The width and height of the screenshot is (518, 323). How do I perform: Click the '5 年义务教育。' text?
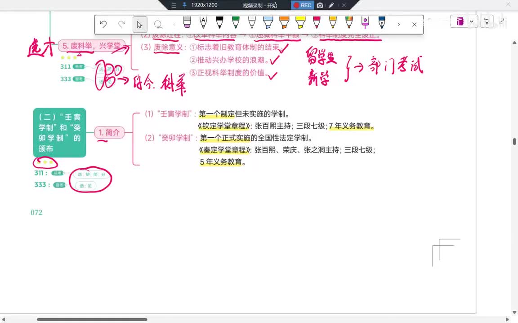click(x=223, y=162)
